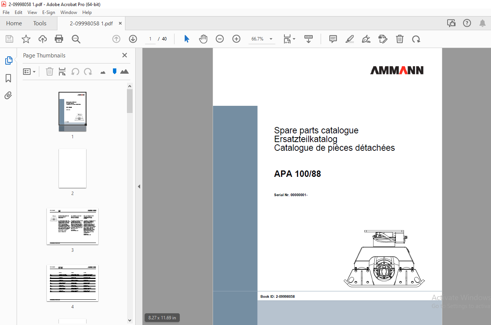Activate the hand pan tool
491x325 pixels.
coord(203,39)
